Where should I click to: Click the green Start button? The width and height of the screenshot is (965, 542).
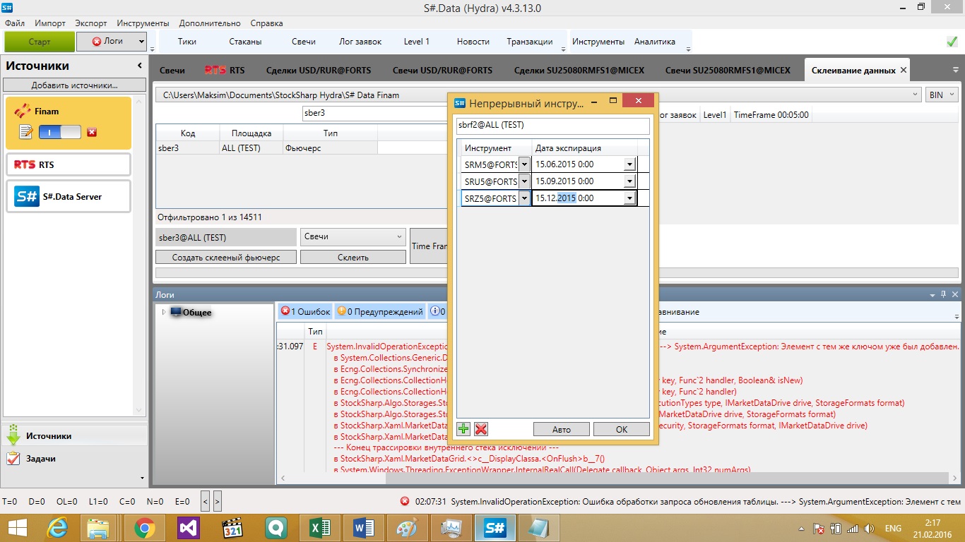tap(40, 42)
